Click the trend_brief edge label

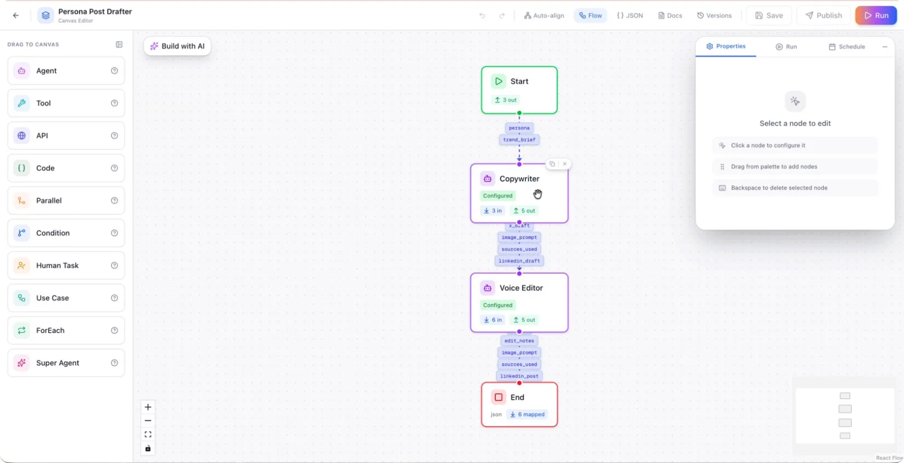(519, 140)
